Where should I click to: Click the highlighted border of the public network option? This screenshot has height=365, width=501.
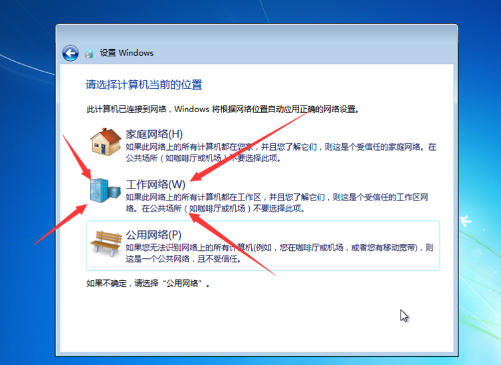pos(263,221)
